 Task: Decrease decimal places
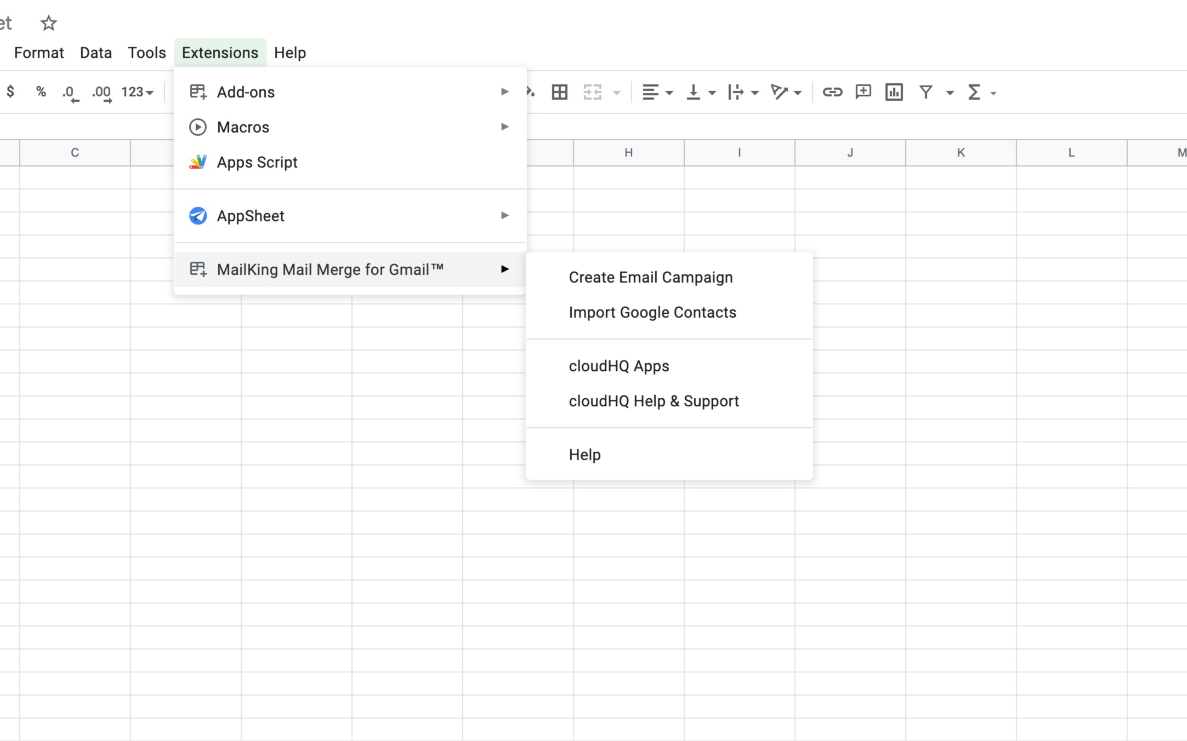coord(70,93)
